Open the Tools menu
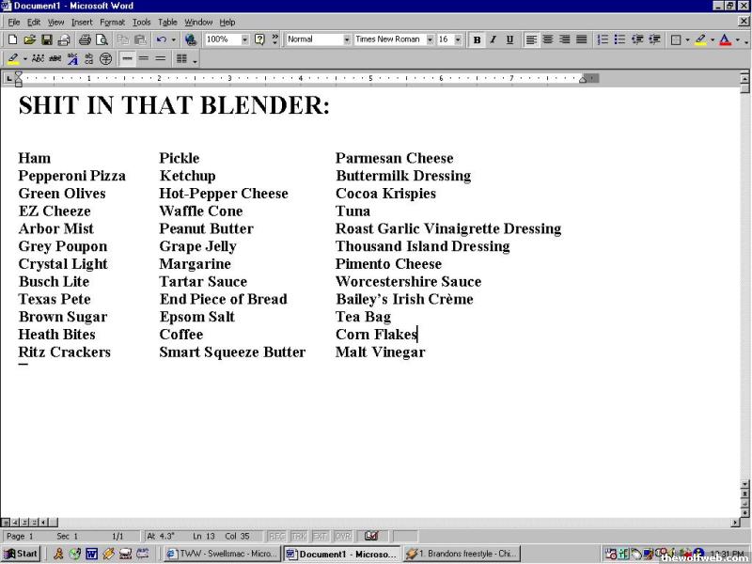The image size is (752, 564). [142, 22]
